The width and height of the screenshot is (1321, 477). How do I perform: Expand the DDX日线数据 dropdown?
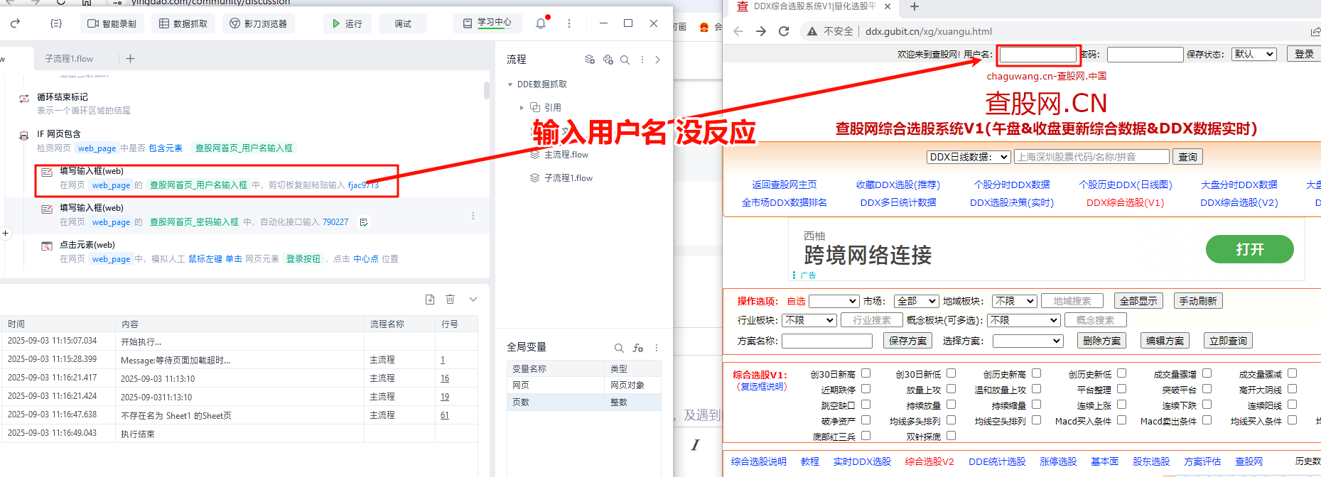969,157
